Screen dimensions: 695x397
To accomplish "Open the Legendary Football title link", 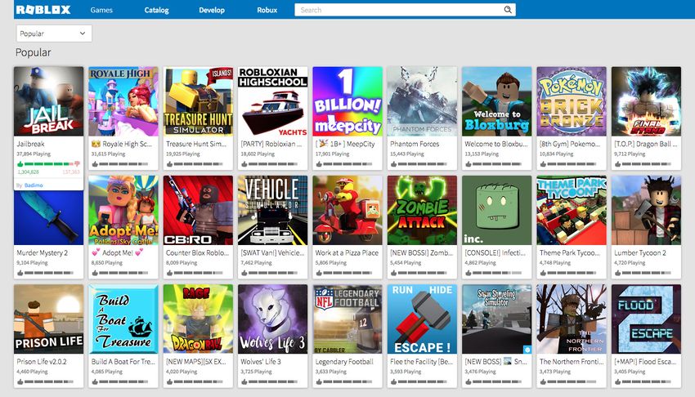I will (344, 362).
